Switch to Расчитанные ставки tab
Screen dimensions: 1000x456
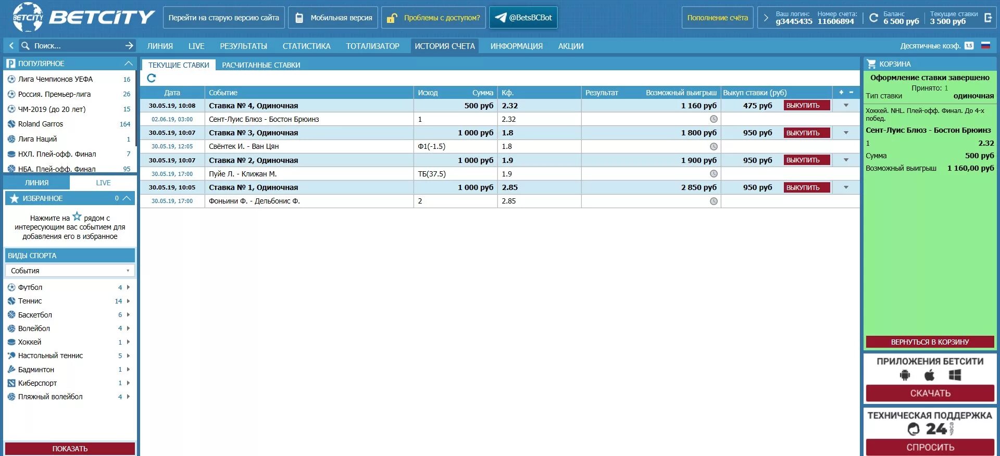(x=261, y=65)
